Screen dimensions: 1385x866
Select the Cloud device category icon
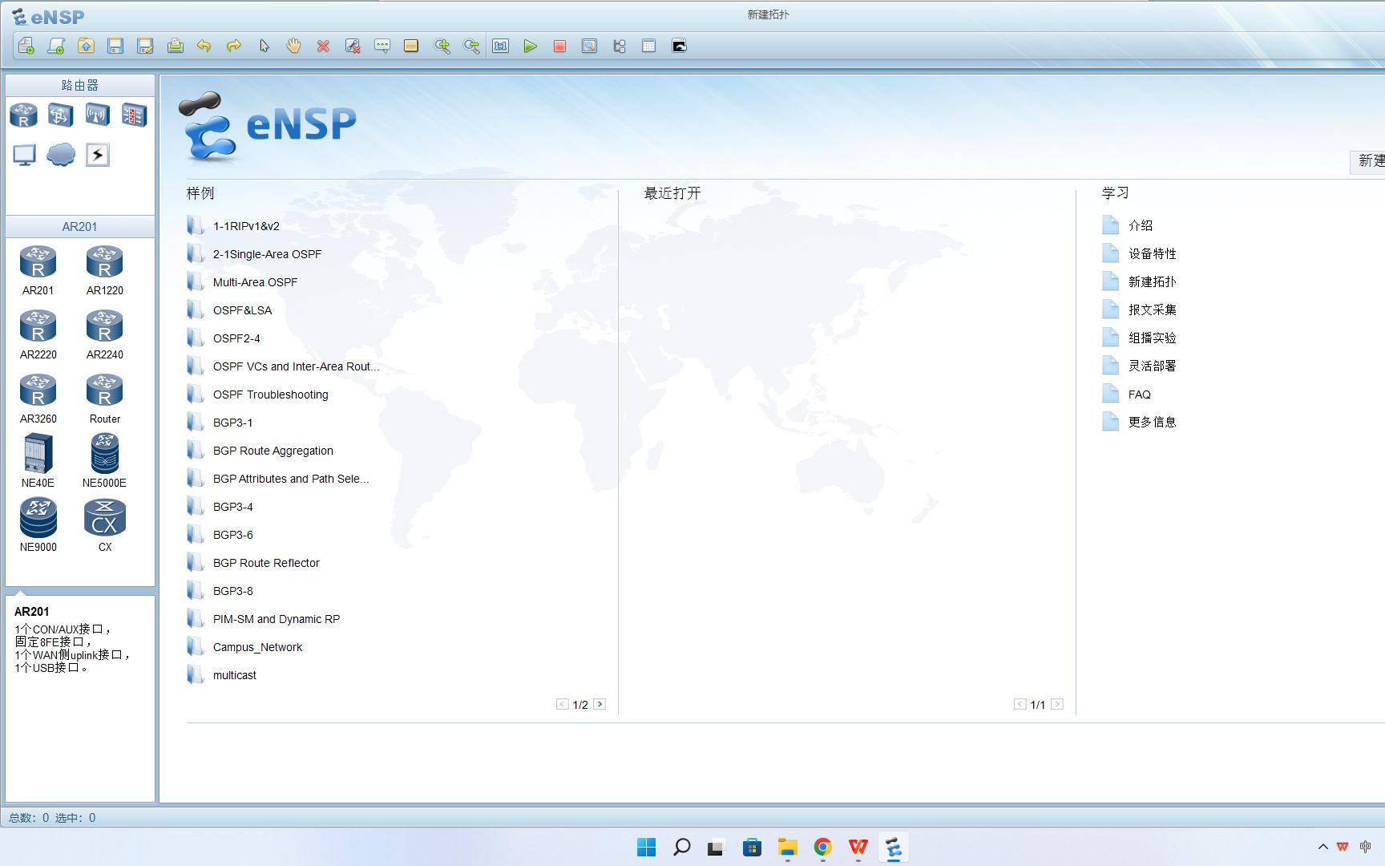click(61, 155)
